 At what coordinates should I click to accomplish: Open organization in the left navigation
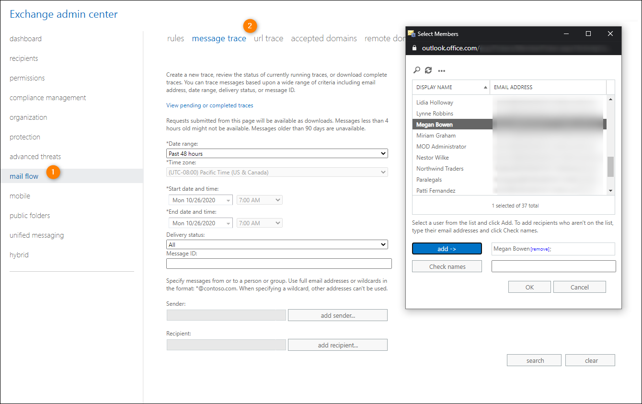click(x=28, y=117)
